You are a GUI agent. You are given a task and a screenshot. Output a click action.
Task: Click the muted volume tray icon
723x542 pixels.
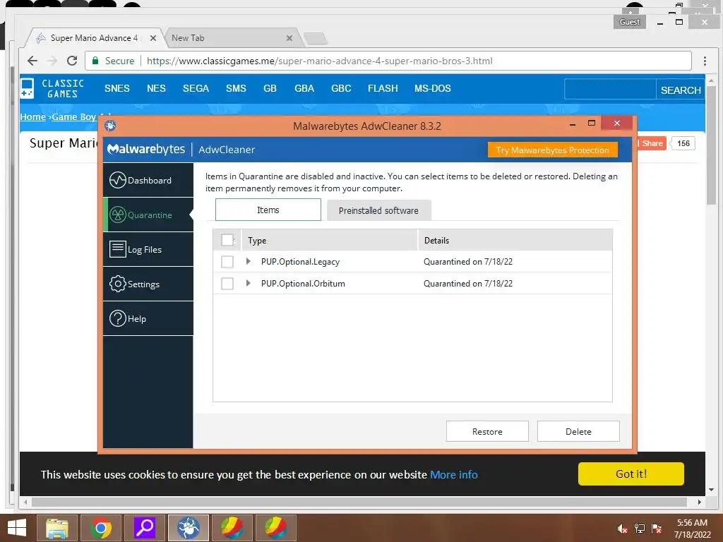tap(623, 529)
